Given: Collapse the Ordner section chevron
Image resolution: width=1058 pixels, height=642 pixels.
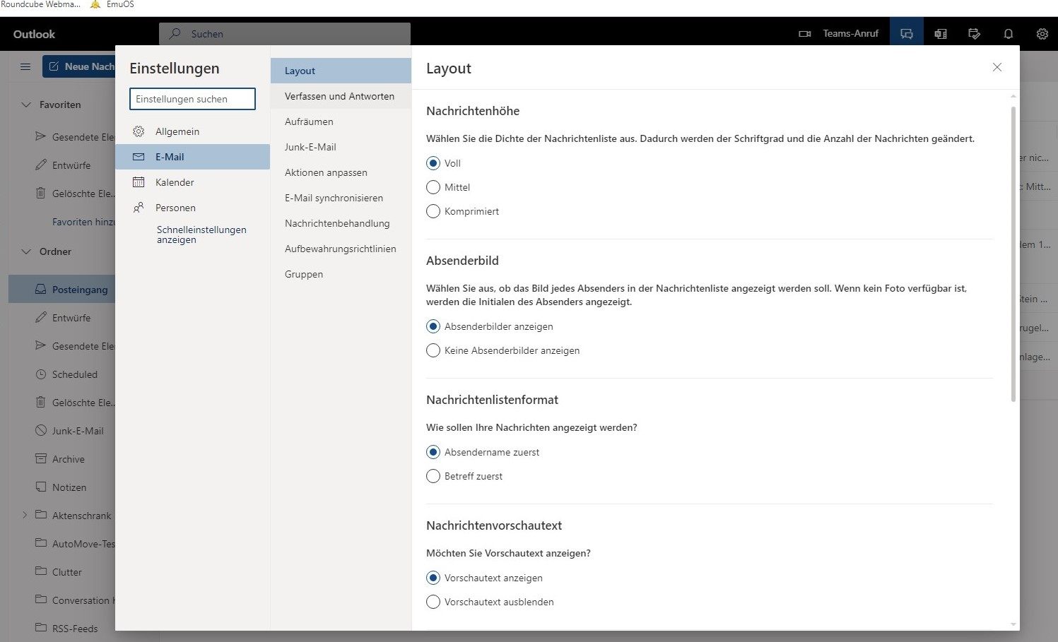Looking at the screenshot, I should coord(26,251).
